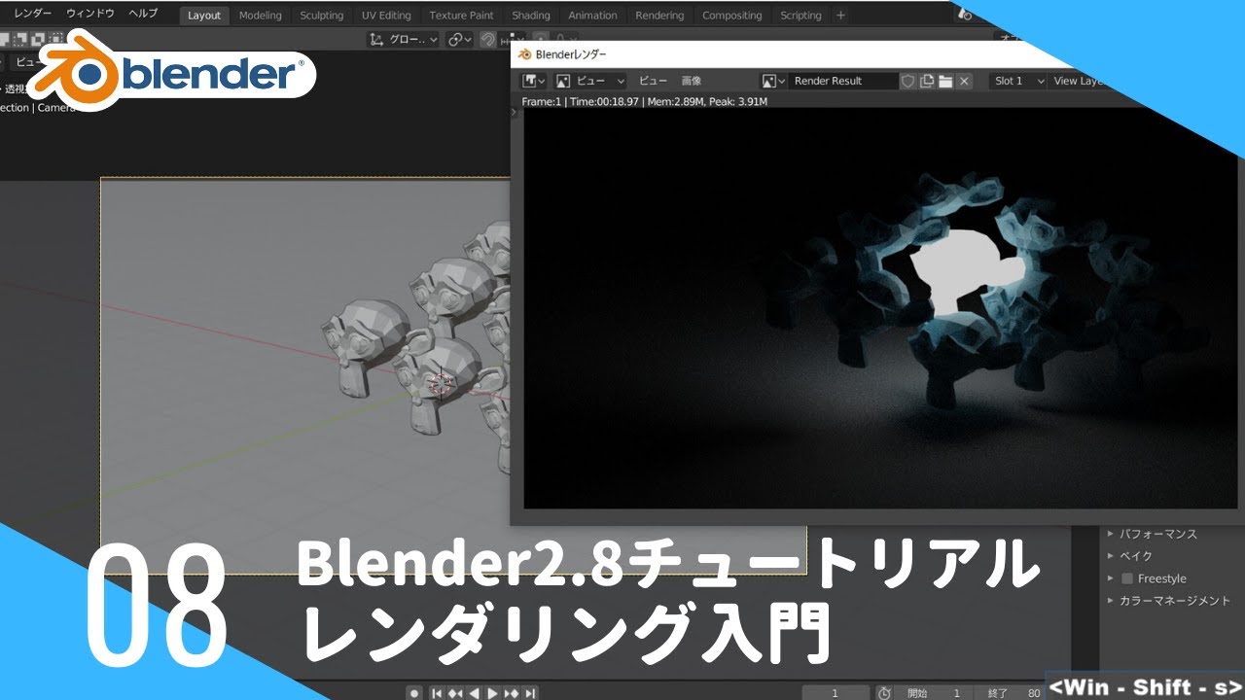Switch to the Texture Paint workspace tab
1245x700 pixels.
pyautogui.click(x=461, y=16)
